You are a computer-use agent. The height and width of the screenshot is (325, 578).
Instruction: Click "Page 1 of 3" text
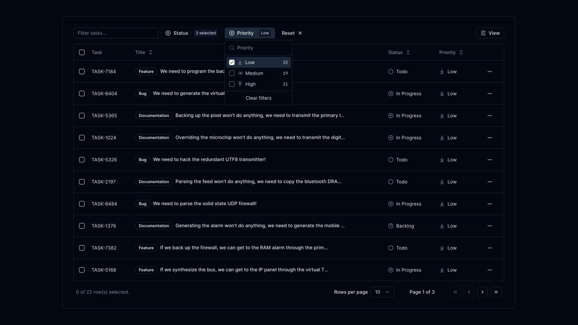pyautogui.click(x=422, y=292)
